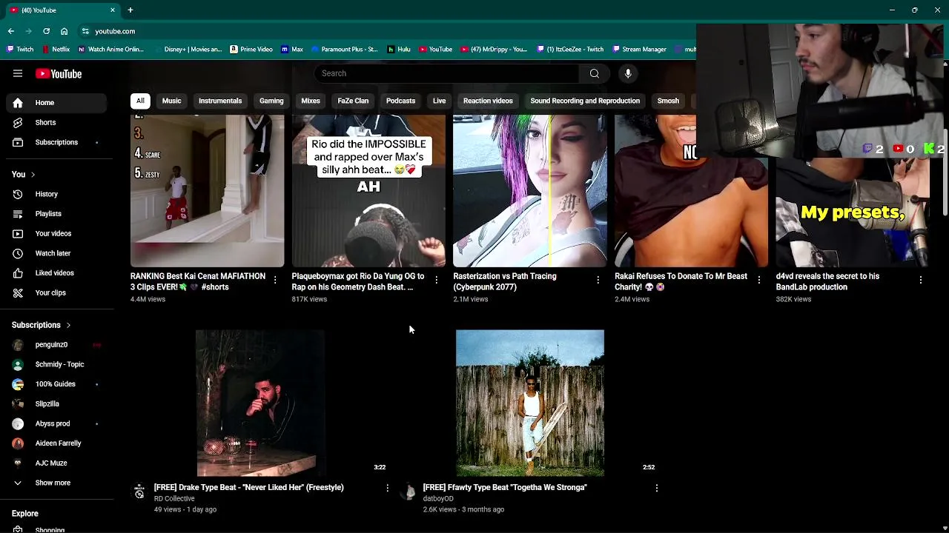Reload the page in the browser
Viewport: 949px width, 533px height.
(x=46, y=31)
